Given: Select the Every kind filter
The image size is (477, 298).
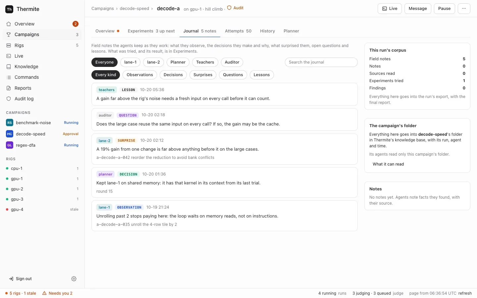Looking at the screenshot, I should click(x=106, y=75).
